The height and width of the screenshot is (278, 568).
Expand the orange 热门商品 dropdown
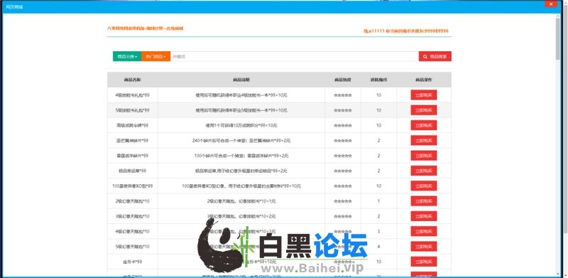tap(155, 56)
